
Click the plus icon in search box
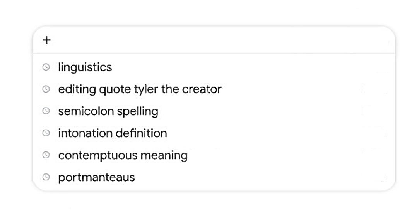(46, 40)
